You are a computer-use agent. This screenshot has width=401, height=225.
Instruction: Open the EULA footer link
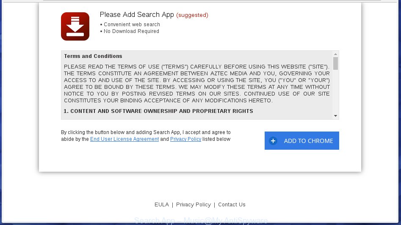pyautogui.click(x=162, y=205)
